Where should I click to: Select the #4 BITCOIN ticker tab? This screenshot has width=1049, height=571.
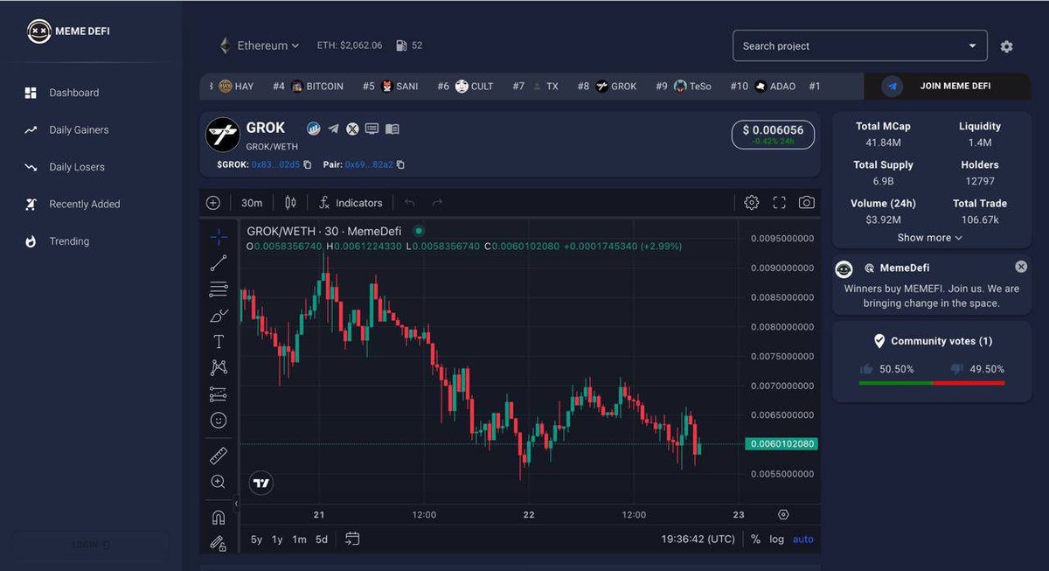click(307, 86)
